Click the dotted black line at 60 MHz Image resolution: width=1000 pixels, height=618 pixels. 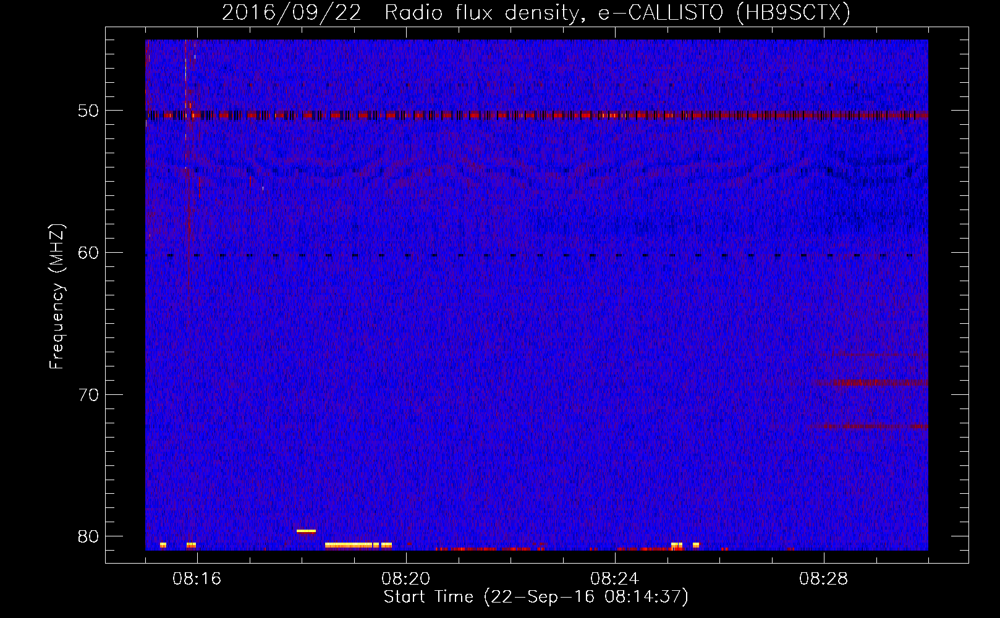pos(536,255)
